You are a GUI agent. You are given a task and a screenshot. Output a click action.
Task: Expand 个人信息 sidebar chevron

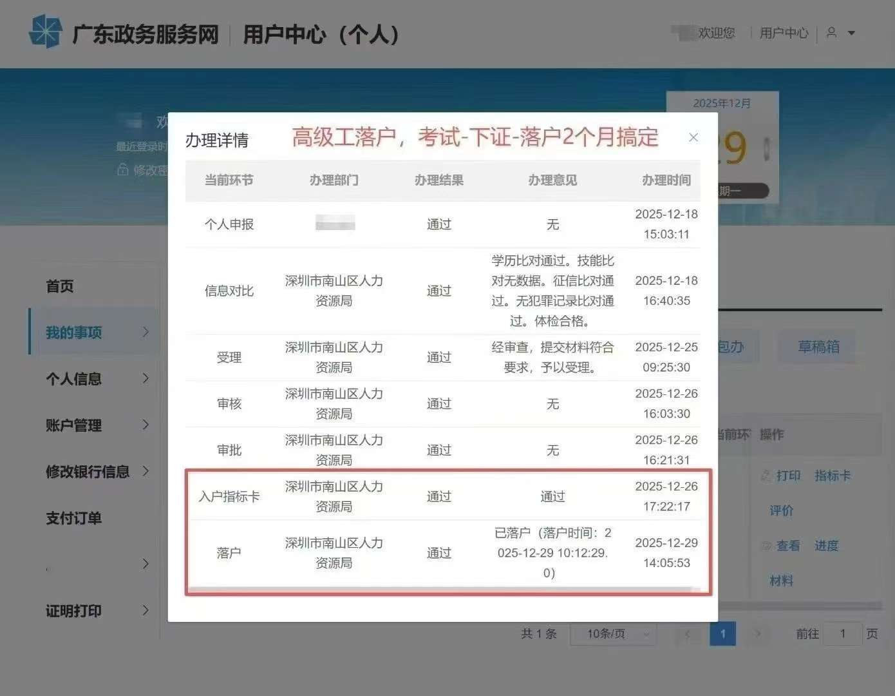pos(146,378)
